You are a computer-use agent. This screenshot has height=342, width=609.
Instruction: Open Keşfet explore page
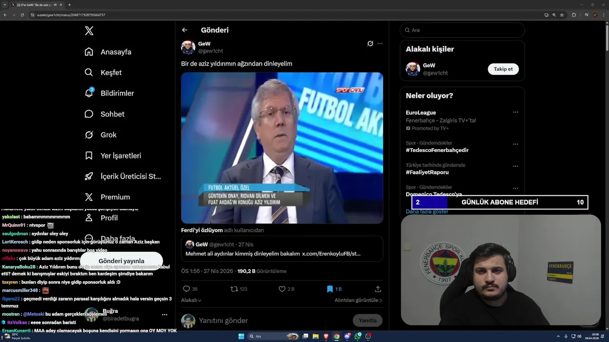pos(103,73)
